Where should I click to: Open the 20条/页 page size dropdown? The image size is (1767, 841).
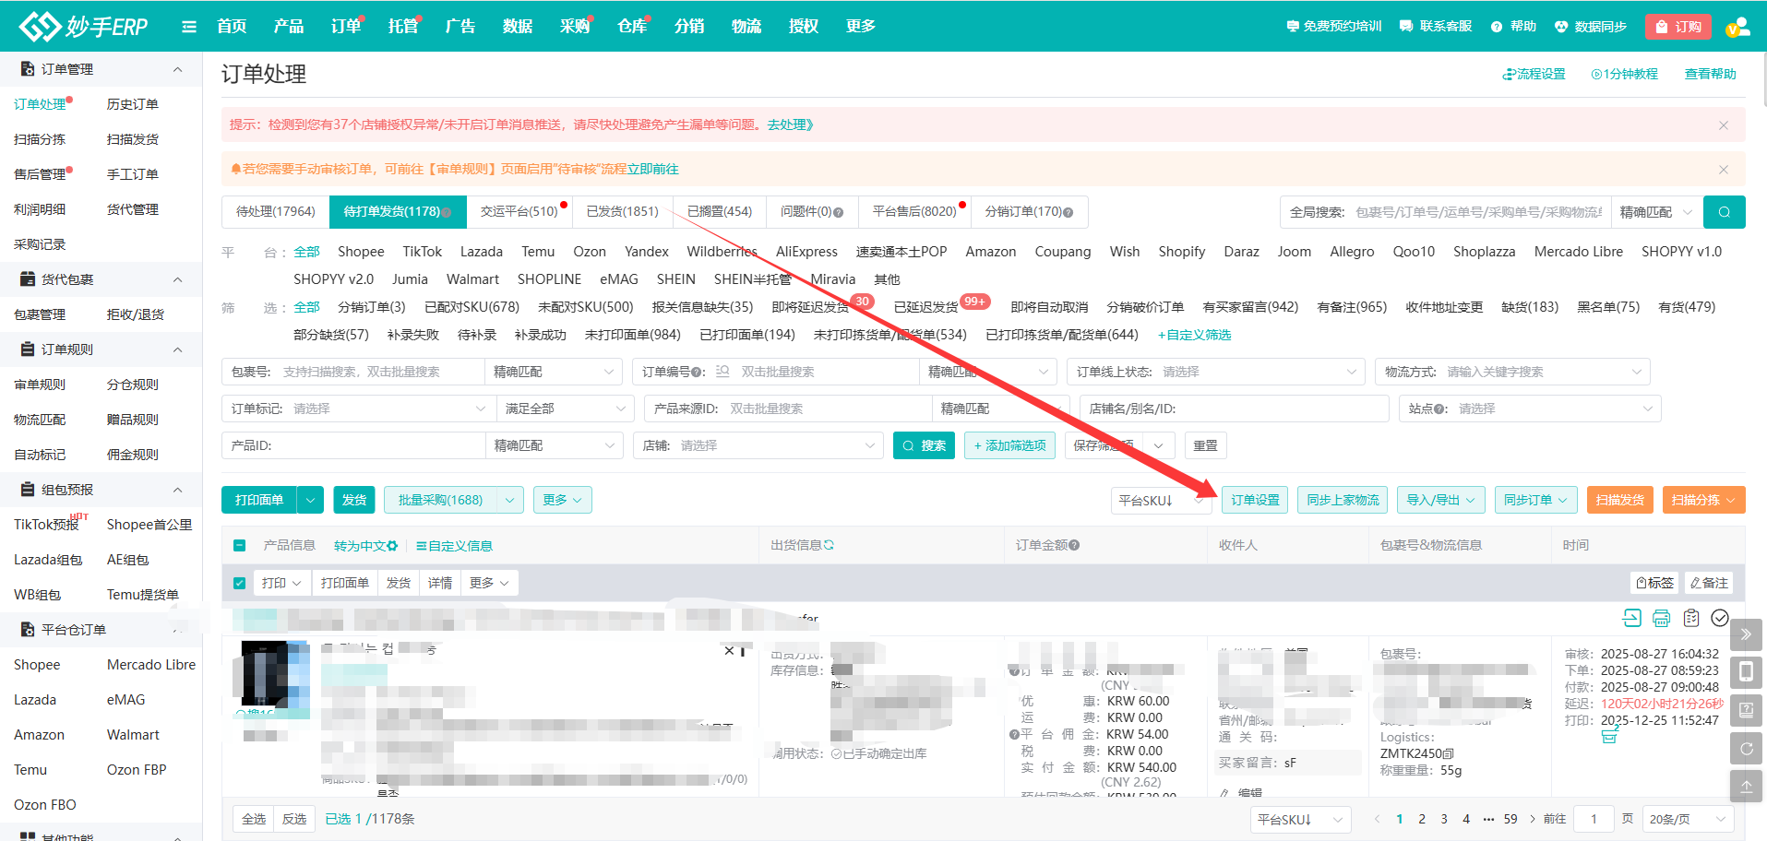[x=1687, y=819]
